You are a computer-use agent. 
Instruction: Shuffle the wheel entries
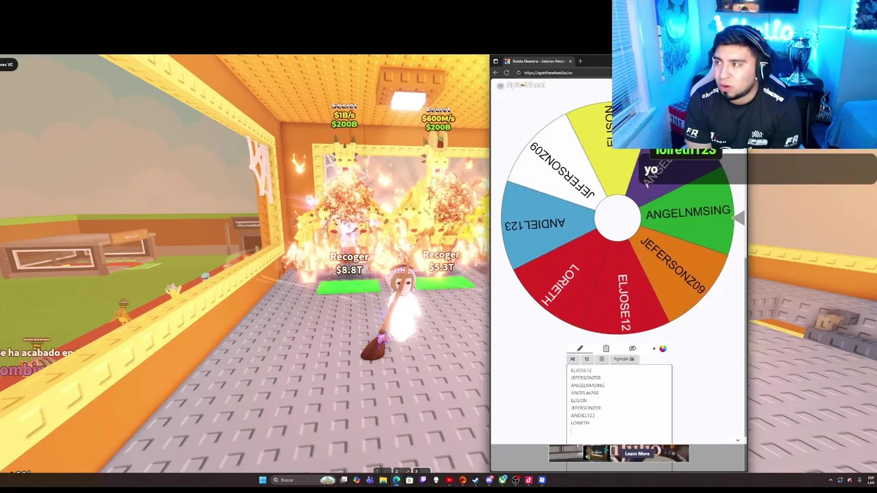[x=572, y=359]
